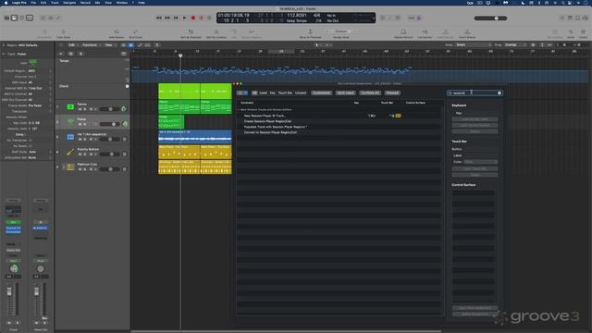The width and height of the screenshot is (592, 333).
Task: Toggle the Inspector panel icon in control bar
Action: click(15, 18)
